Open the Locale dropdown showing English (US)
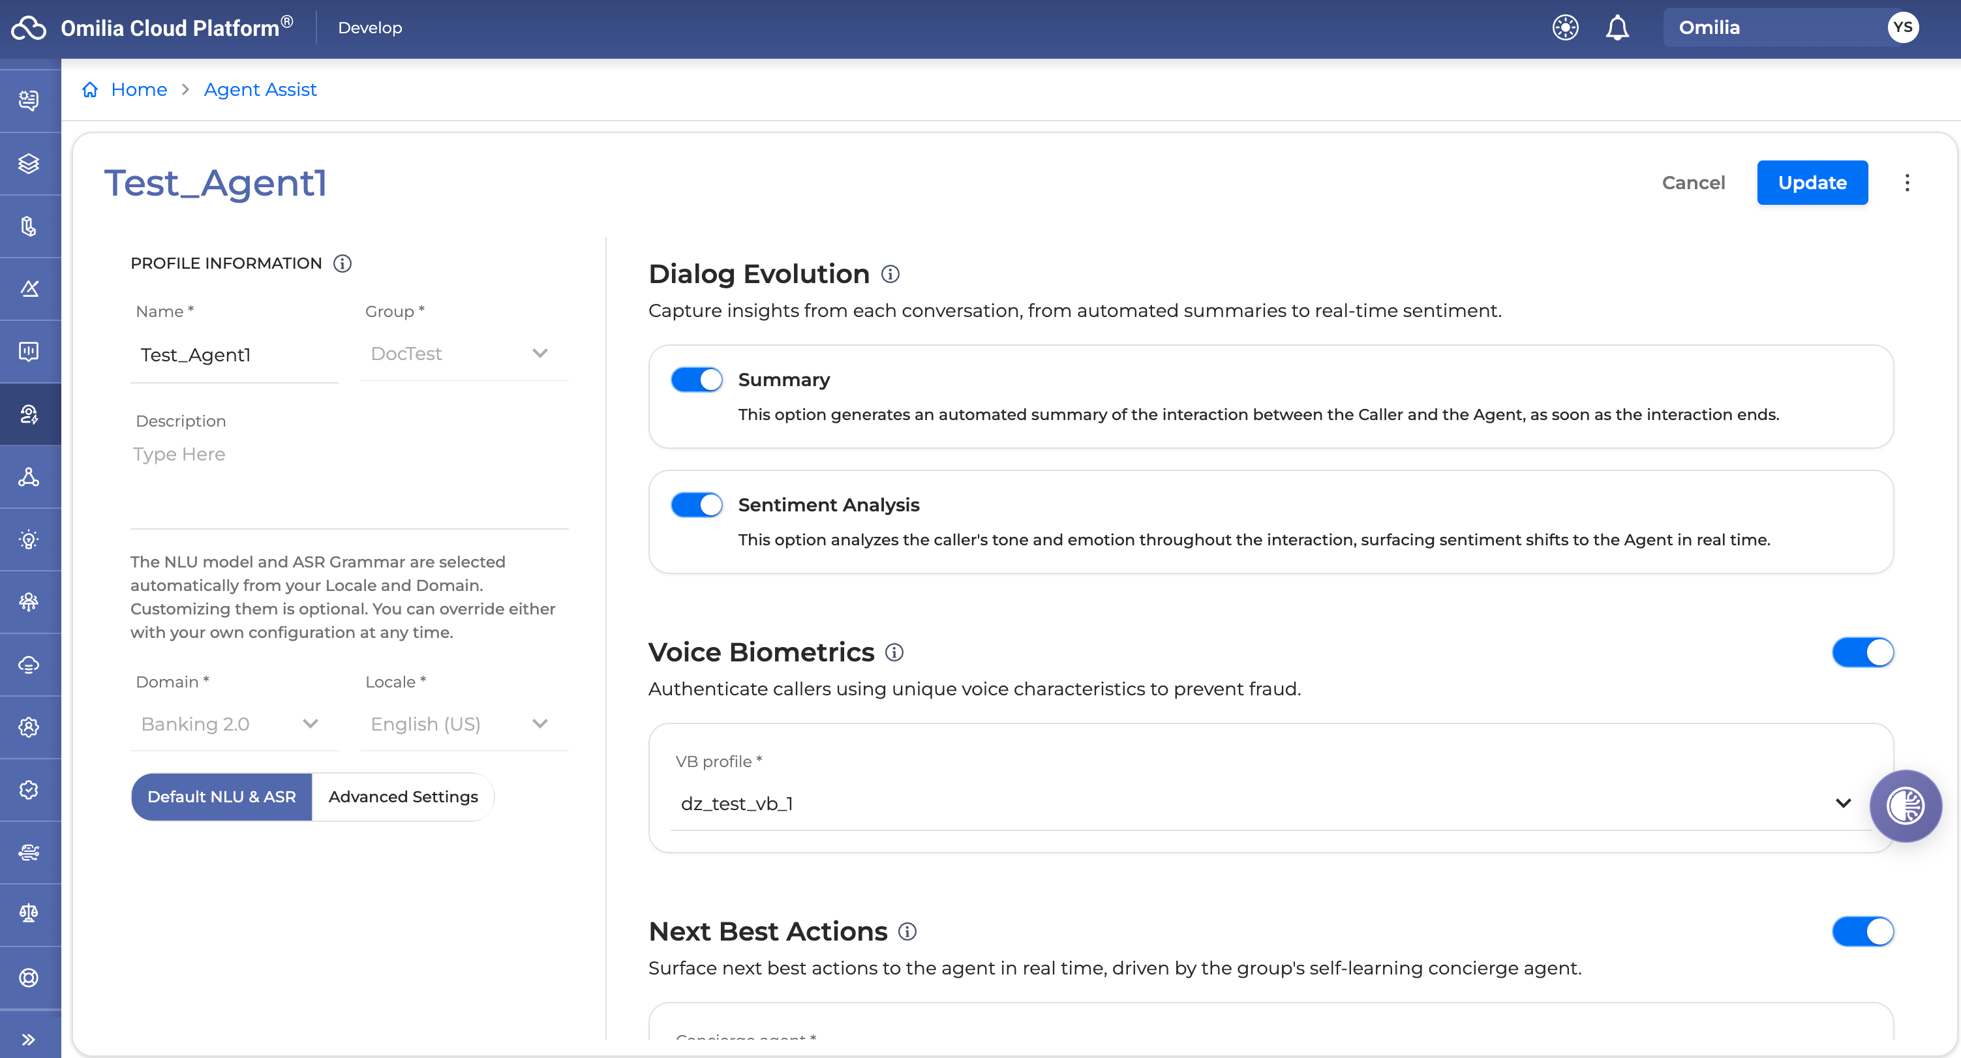The height and width of the screenshot is (1058, 1961). coord(464,724)
